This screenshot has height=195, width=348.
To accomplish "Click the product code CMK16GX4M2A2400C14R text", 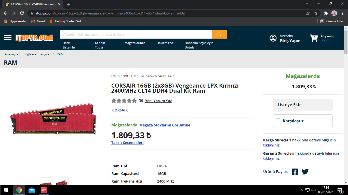I will [152, 76].
